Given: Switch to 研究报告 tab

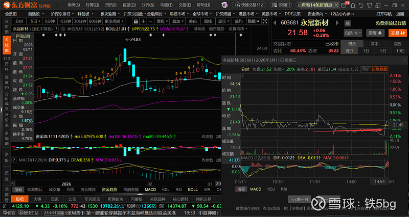Looking at the screenshot, I should (x=92, y=199).
